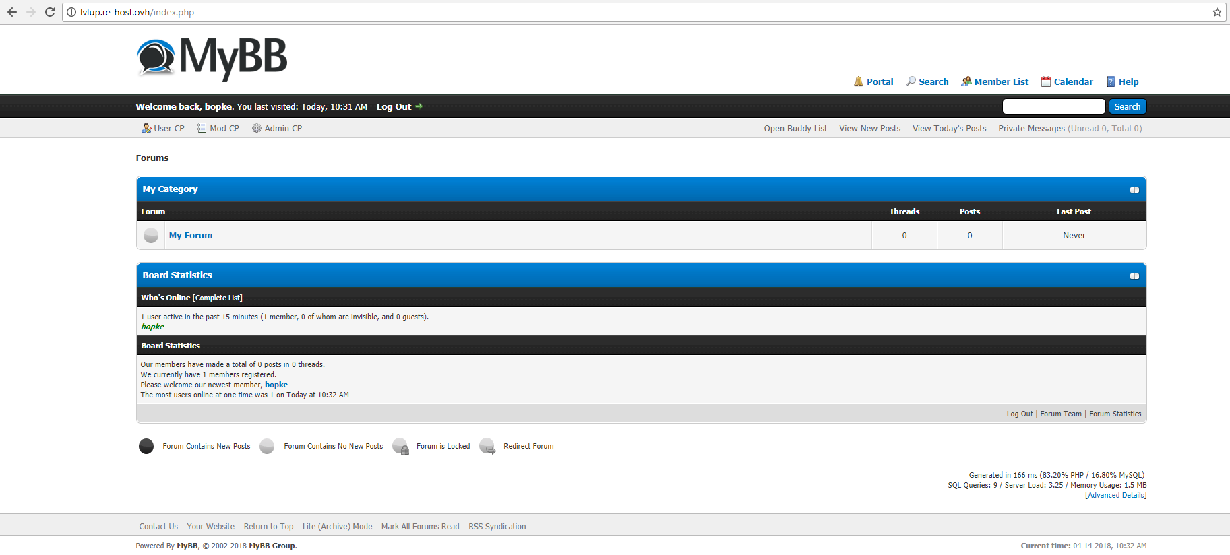
Task: Click Log Out in the welcome bar
Action: coord(394,106)
